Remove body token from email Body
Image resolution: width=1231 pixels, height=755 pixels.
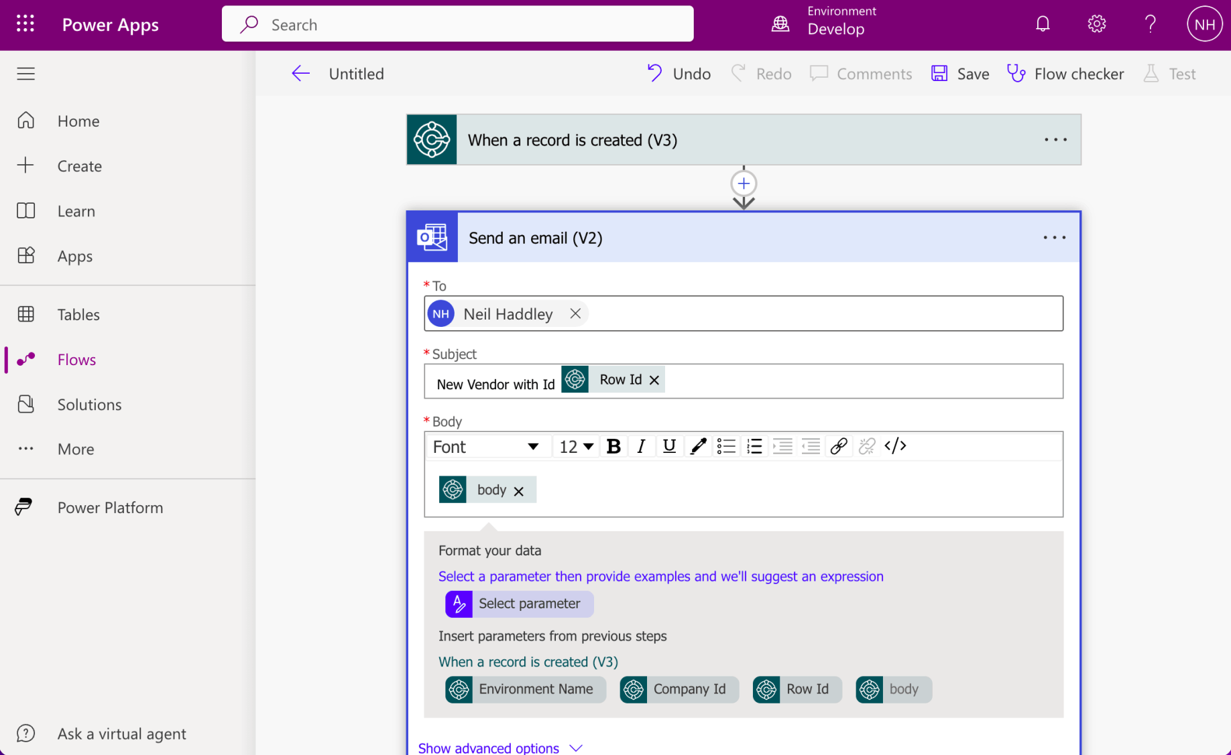(519, 491)
